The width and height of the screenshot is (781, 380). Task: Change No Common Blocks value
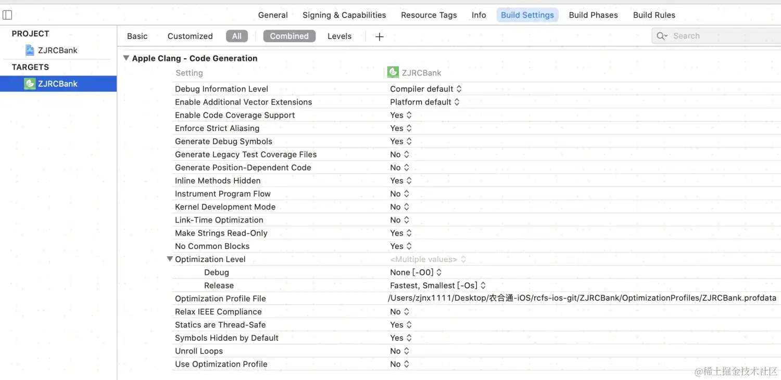pyautogui.click(x=401, y=246)
